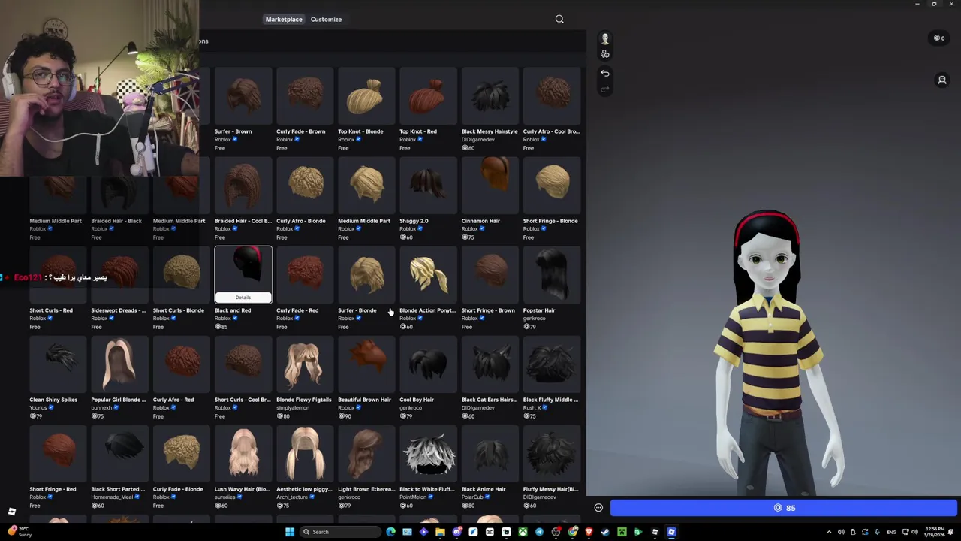Show hidden system tray icons
961x541 pixels.
tap(829, 532)
